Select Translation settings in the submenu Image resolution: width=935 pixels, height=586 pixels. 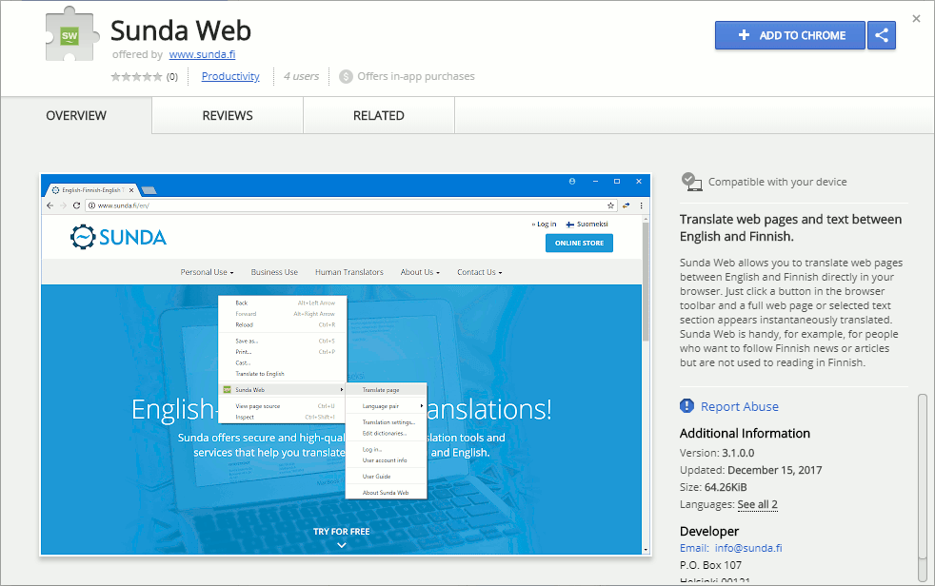[386, 422]
